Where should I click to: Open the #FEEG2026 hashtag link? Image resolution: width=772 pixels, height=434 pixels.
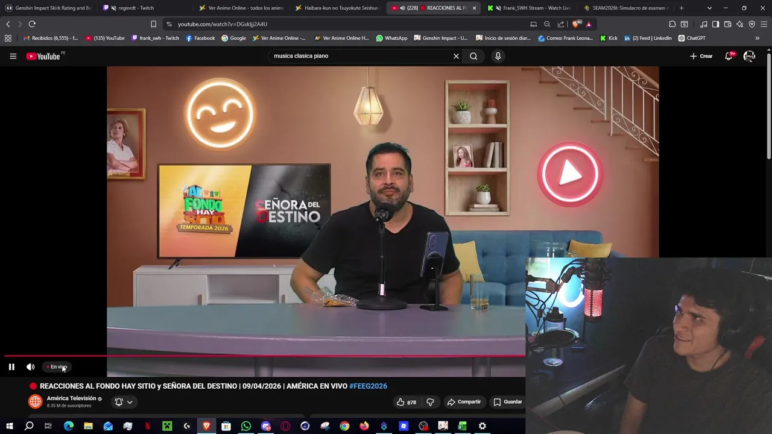tap(368, 386)
